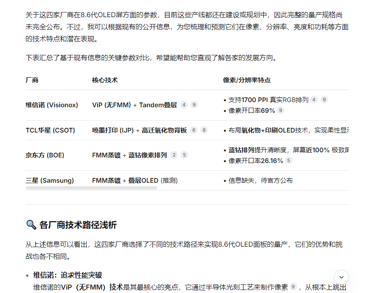Viewport: 372px width, 293px height.
Task: Click the 喷墨打印 (IJP) + 高迁氧化物背板 text
Action: click(x=139, y=130)
